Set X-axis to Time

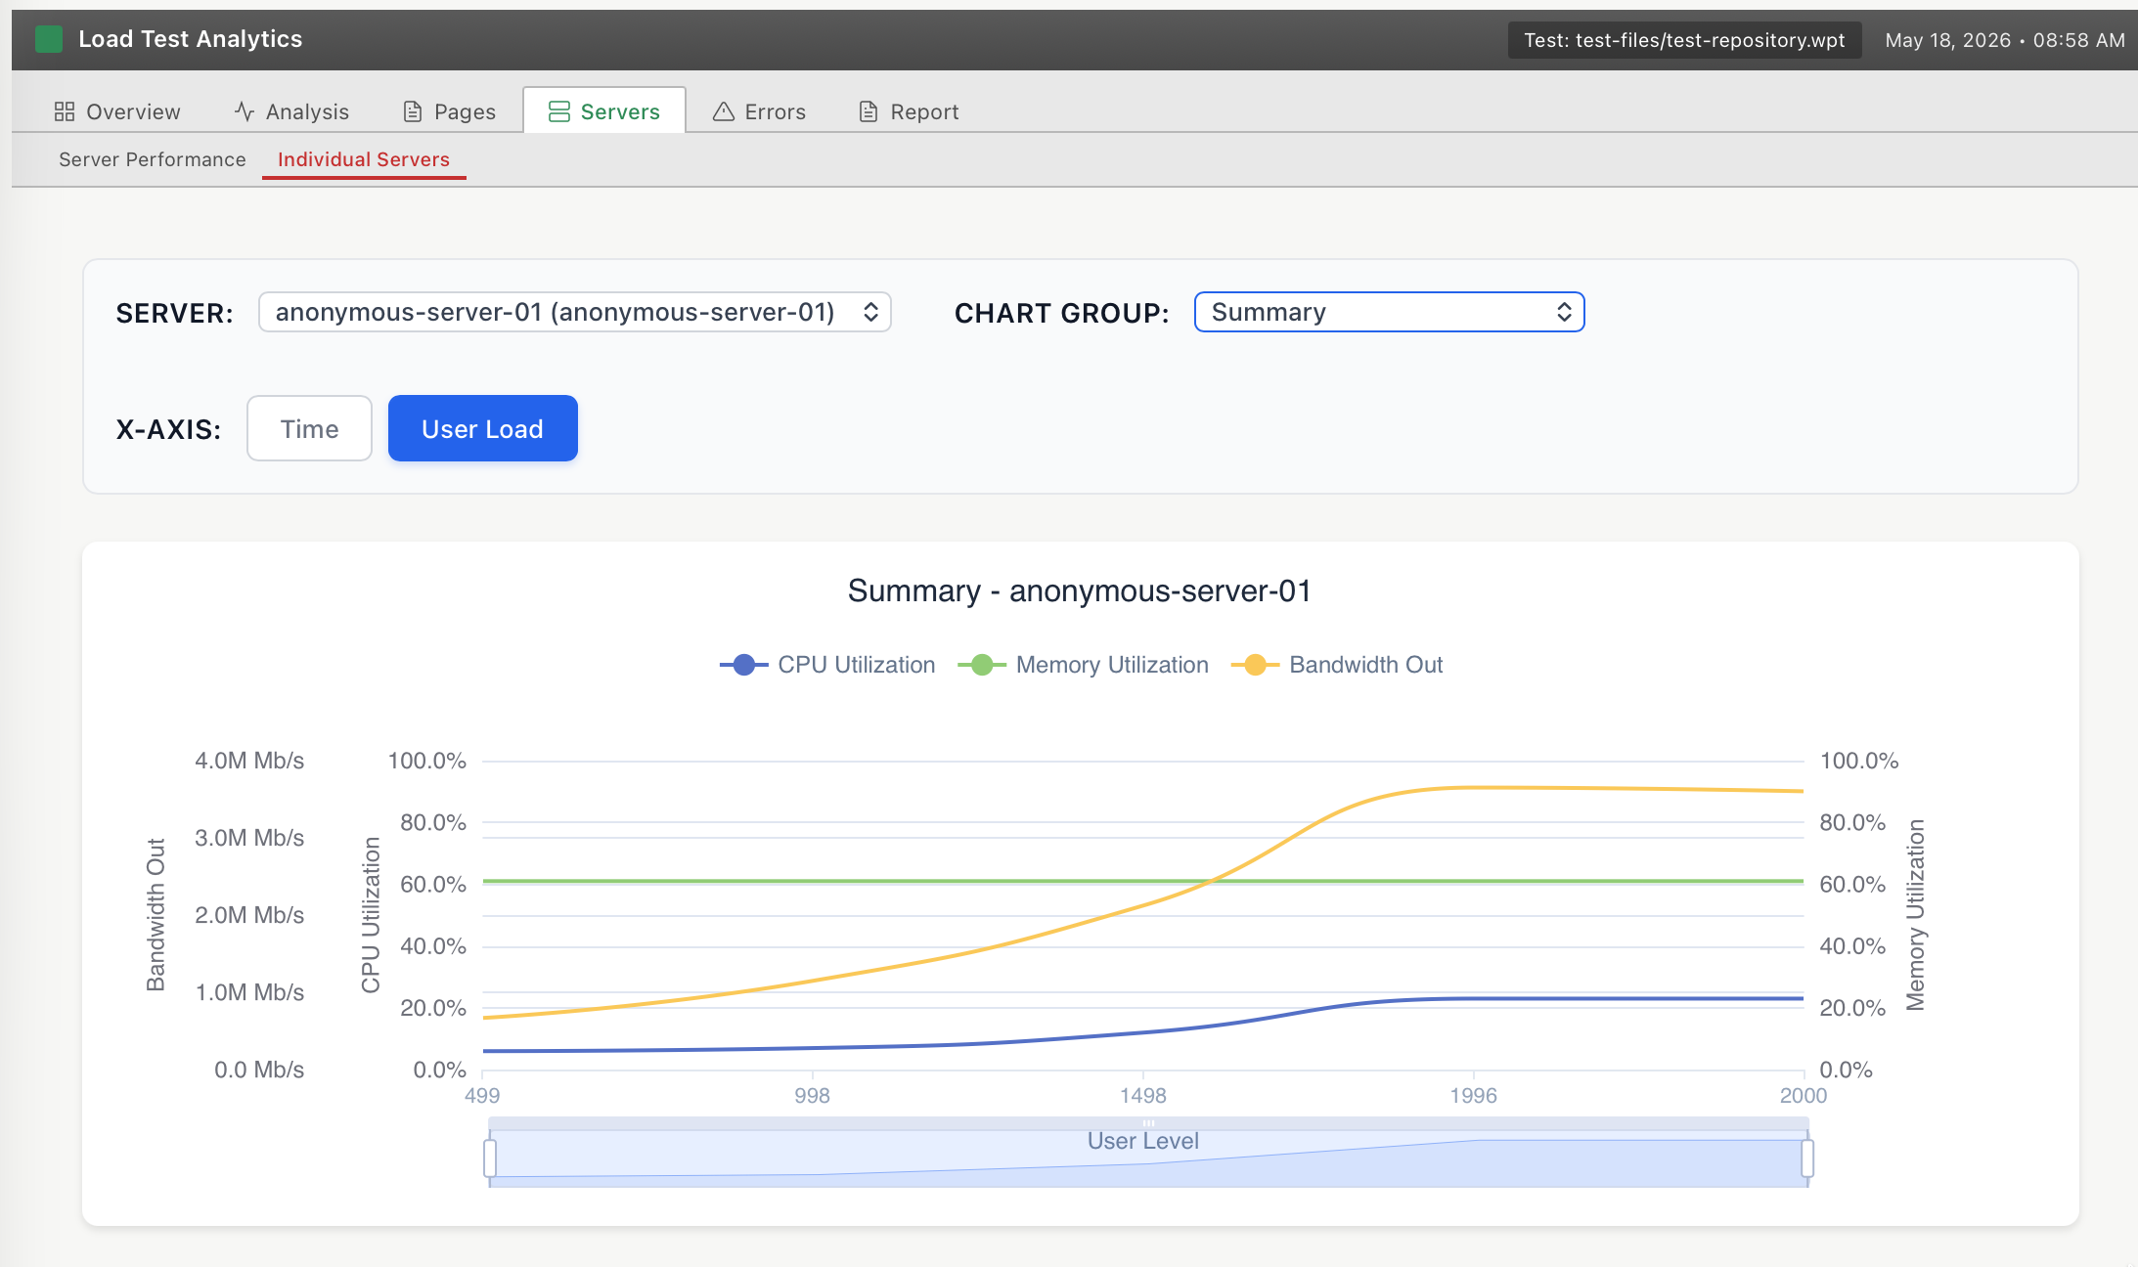(x=309, y=428)
